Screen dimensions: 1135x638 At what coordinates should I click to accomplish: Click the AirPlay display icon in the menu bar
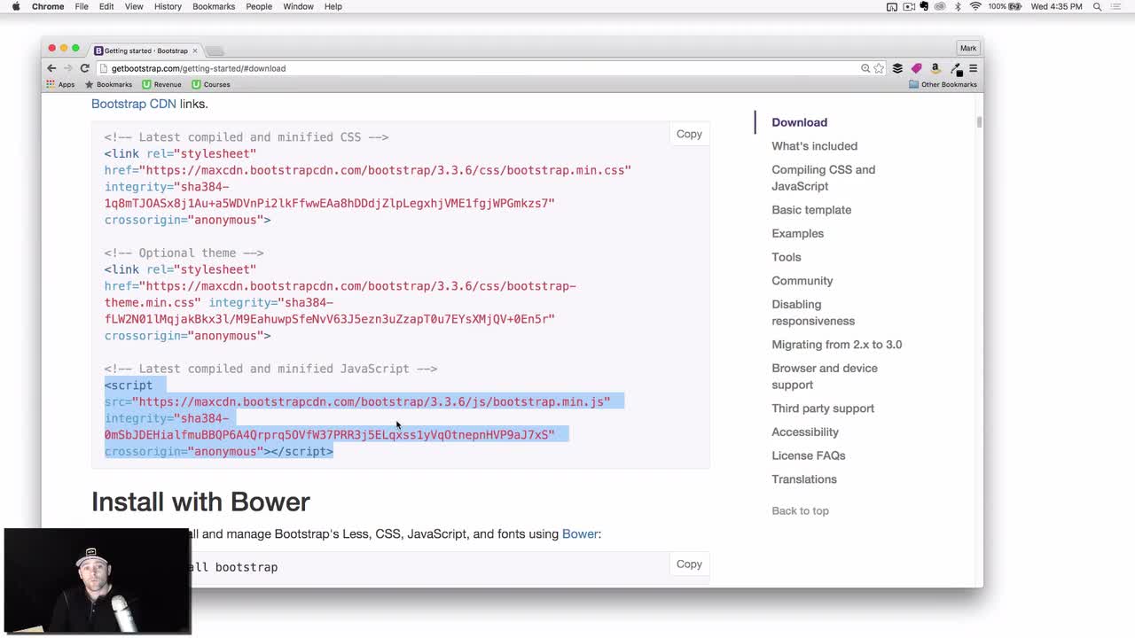[x=892, y=6]
